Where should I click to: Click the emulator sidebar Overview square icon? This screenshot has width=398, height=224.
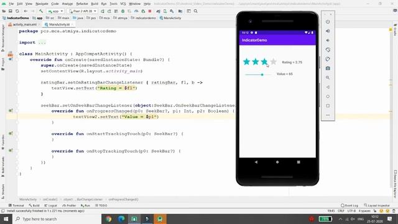[x=328, y=106]
